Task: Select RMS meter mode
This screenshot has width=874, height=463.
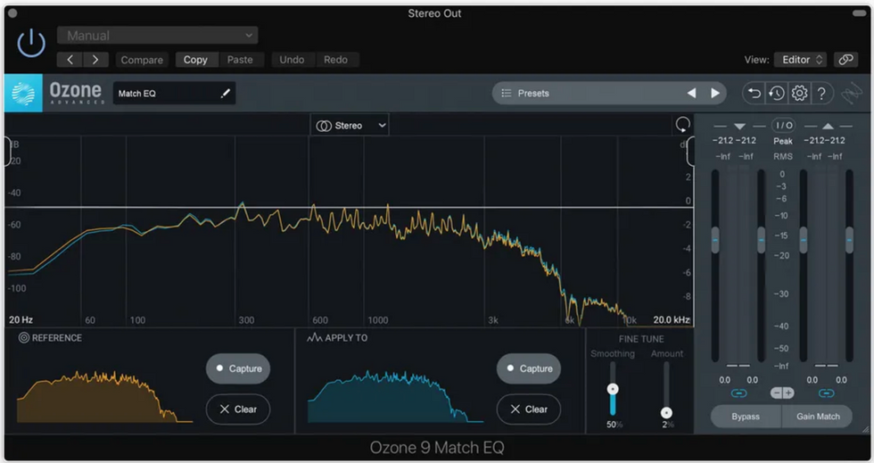Action: point(783,157)
